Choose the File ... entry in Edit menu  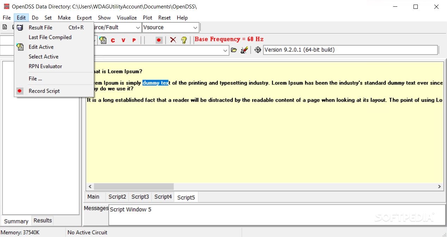(54, 79)
